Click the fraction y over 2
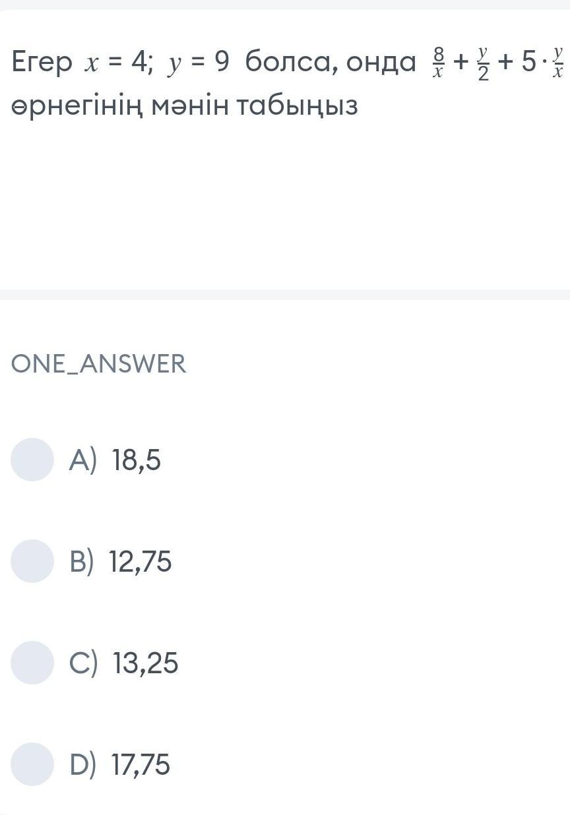Image resolution: width=570 pixels, height=815 pixels. [484, 64]
